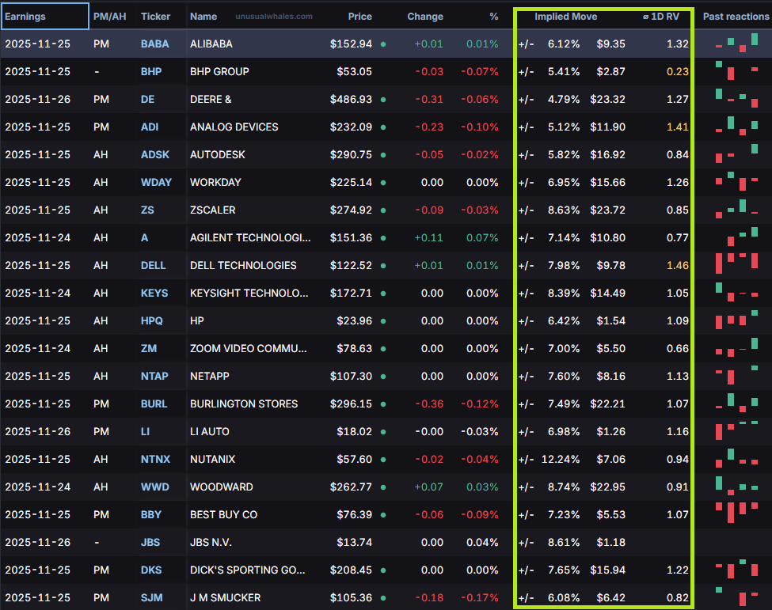Open the WWD ticker link

154,487
